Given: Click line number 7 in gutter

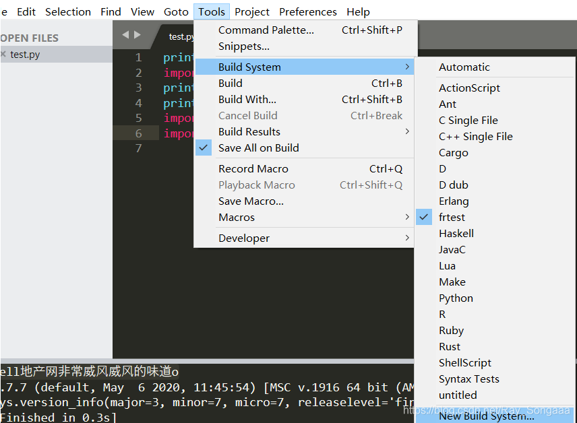Looking at the screenshot, I should pyautogui.click(x=138, y=148).
